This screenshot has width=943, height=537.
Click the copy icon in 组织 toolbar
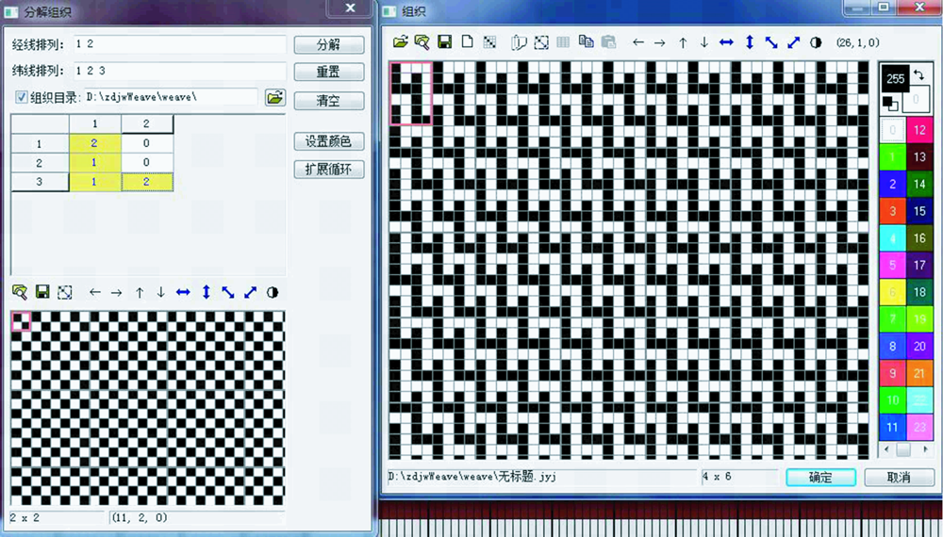coord(586,42)
